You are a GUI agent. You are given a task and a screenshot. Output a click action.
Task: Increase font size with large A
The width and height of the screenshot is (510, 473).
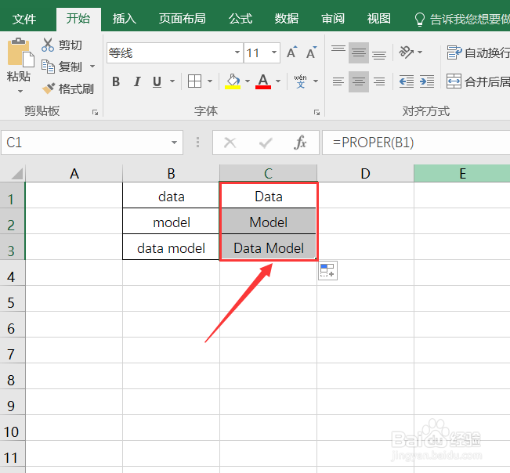pyautogui.click(x=291, y=52)
